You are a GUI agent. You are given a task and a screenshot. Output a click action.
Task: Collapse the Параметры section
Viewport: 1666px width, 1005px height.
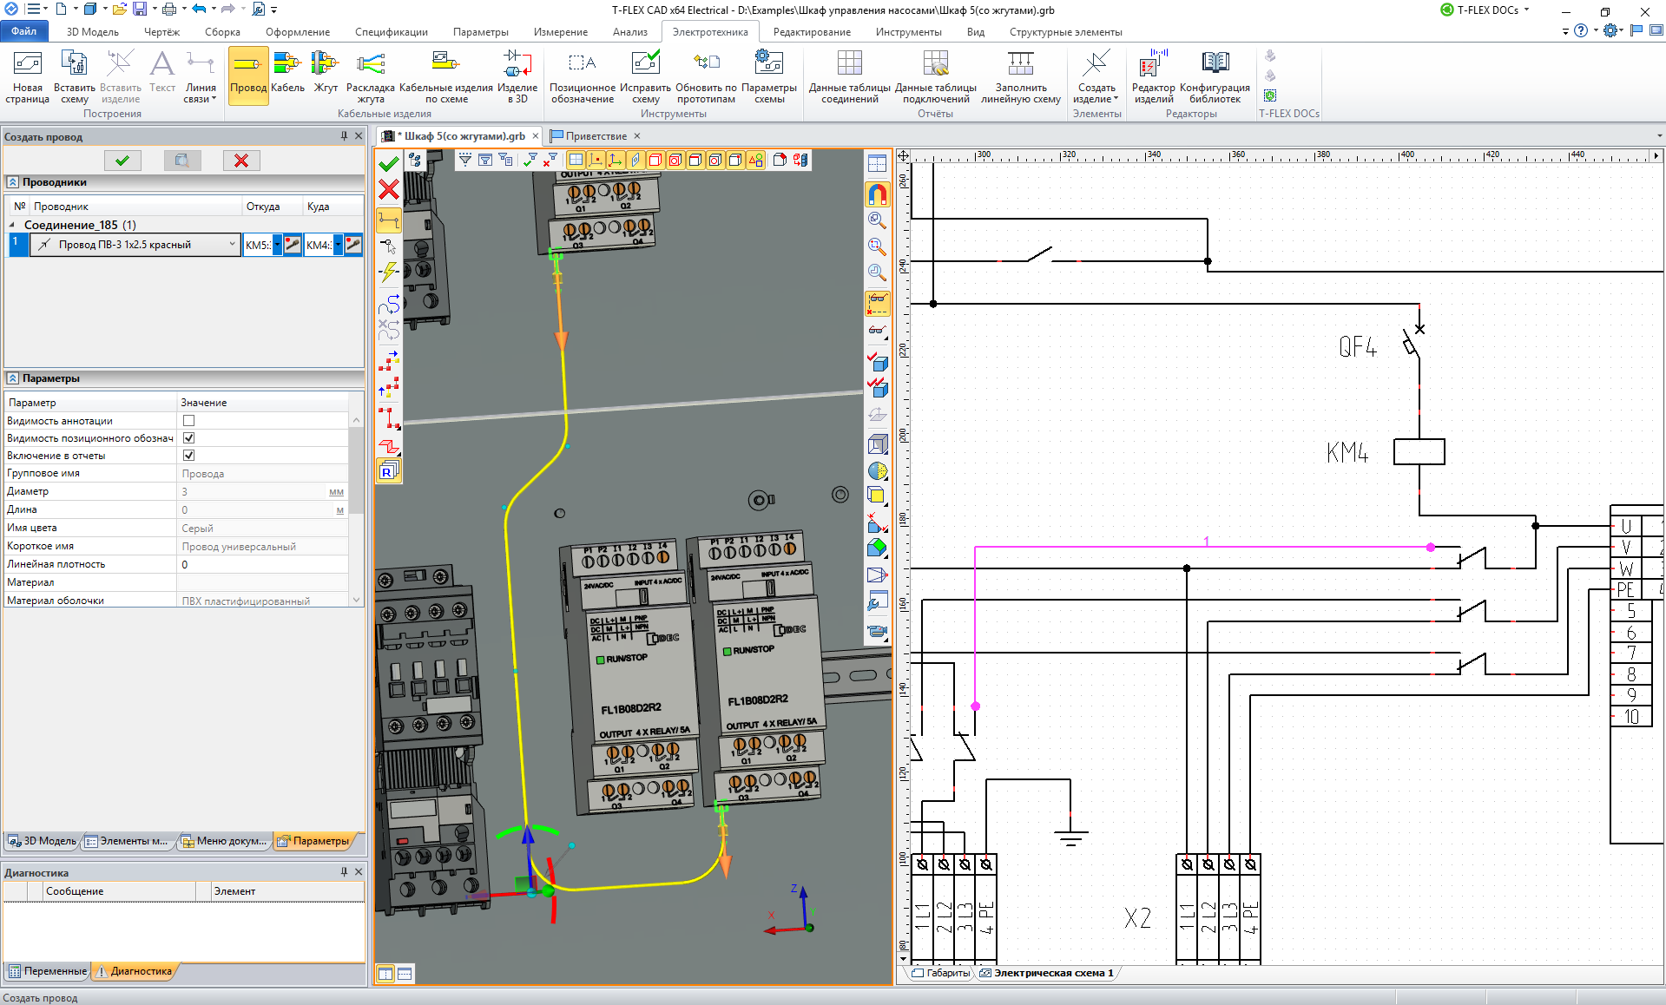13,378
